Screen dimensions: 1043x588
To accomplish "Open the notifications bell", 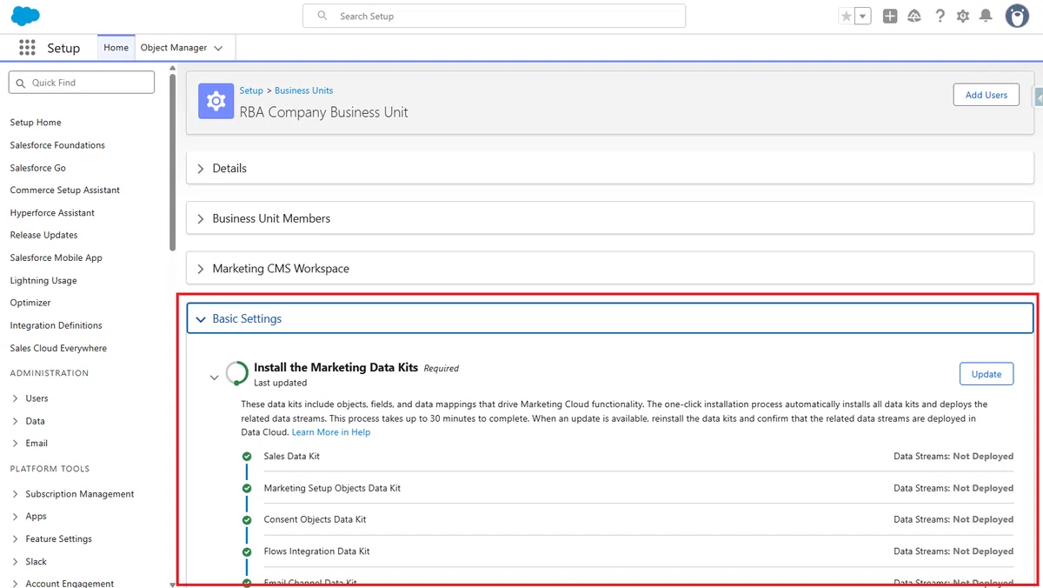I will (986, 16).
